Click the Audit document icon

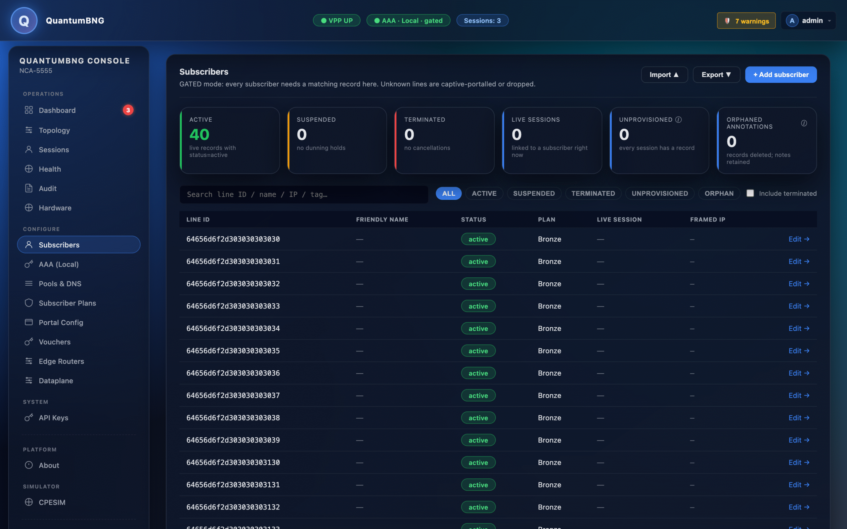coord(29,188)
